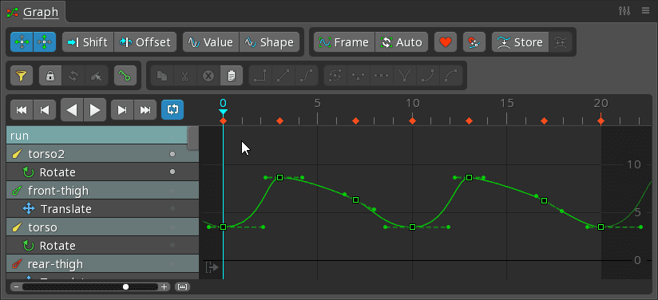This screenshot has width=658, height=300.
Task: Expand the front-thigh row arrow
Action: tap(172, 191)
